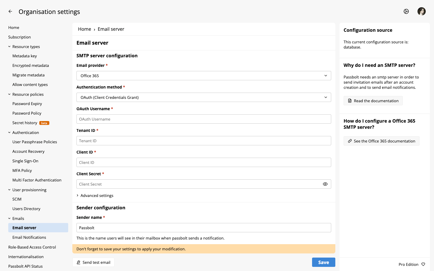Open Password Policy settings
The image size is (434, 271).
coord(27,113)
